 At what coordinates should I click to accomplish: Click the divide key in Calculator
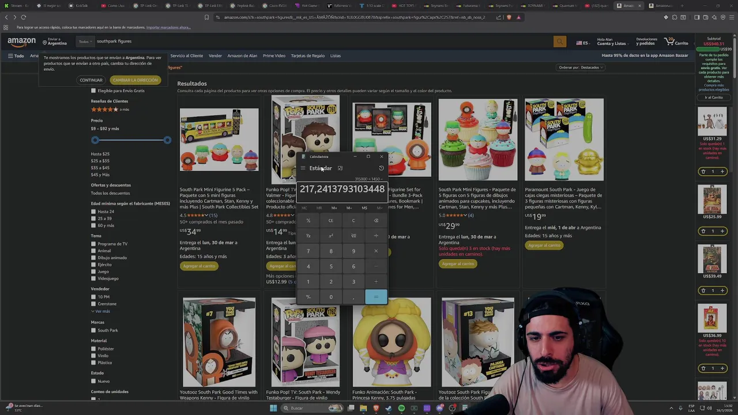point(376,236)
